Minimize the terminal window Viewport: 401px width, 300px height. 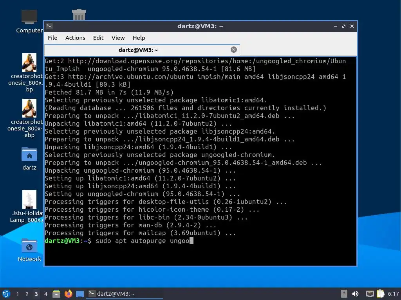[x=336, y=26]
